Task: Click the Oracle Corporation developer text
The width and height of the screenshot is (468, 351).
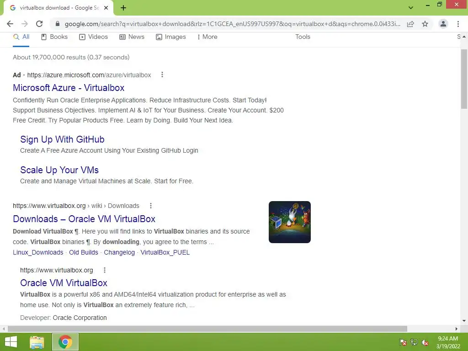Action: [80, 318]
